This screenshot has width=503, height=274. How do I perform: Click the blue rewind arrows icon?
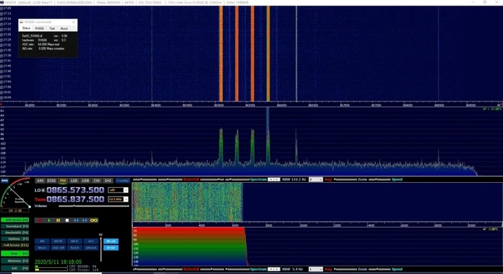coord(76,220)
